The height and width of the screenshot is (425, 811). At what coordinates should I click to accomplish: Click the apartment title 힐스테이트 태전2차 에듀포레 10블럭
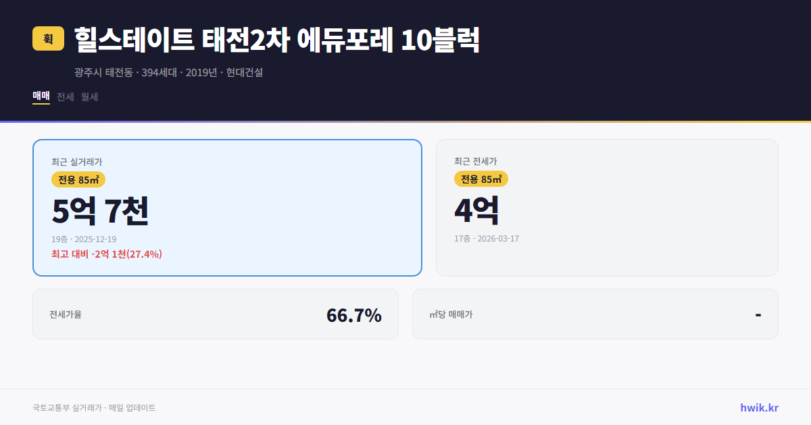click(274, 40)
